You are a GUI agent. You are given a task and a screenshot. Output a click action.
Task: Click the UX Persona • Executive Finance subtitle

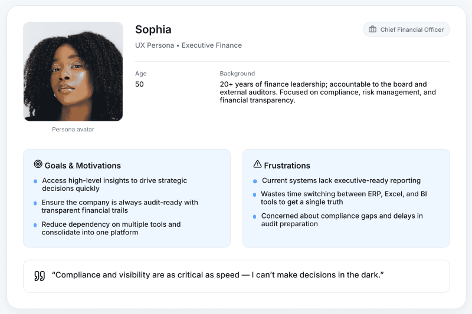(188, 45)
